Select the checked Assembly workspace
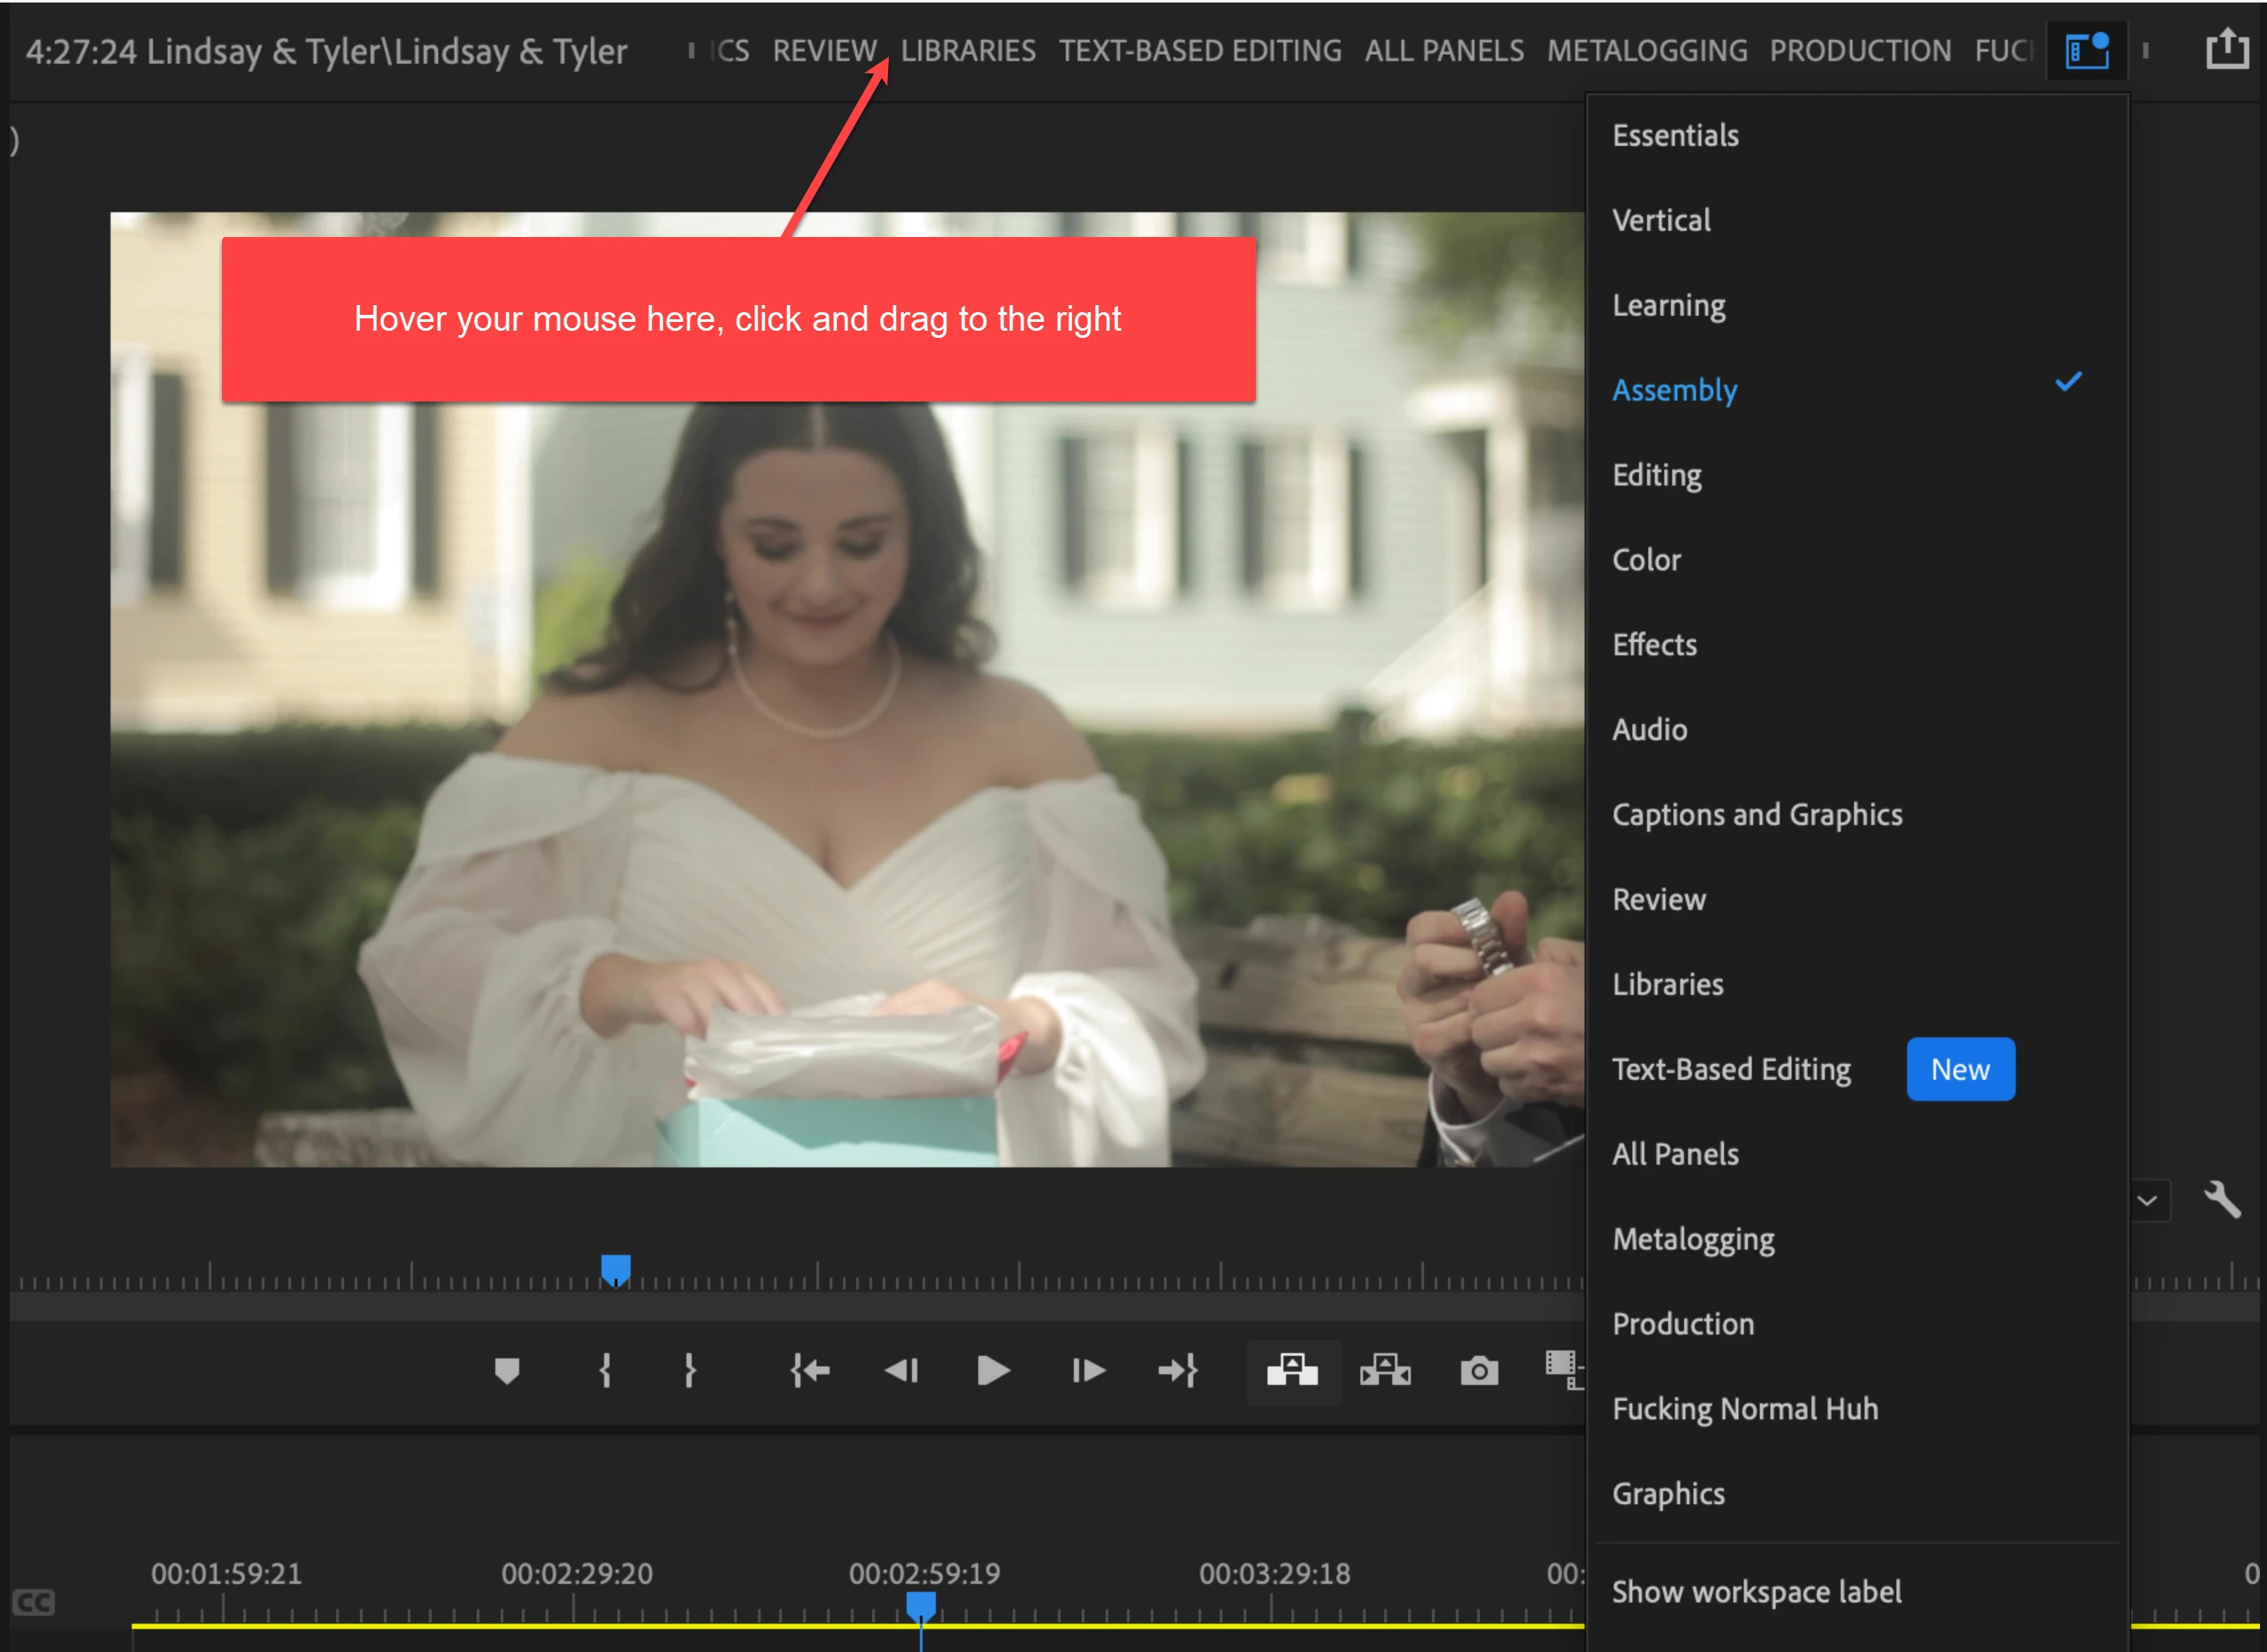Image resolution: width=2267 pixels, height=1652 pixels. 1675,390
